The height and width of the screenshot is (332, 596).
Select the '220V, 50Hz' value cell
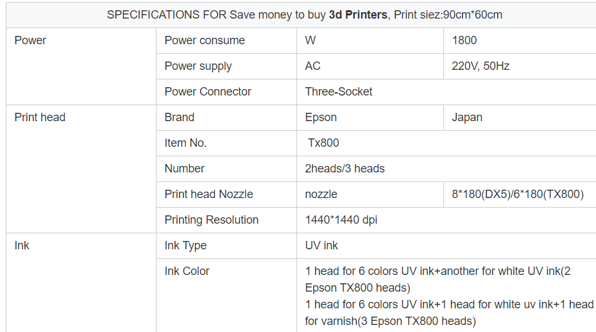click(x=520, y=66)
